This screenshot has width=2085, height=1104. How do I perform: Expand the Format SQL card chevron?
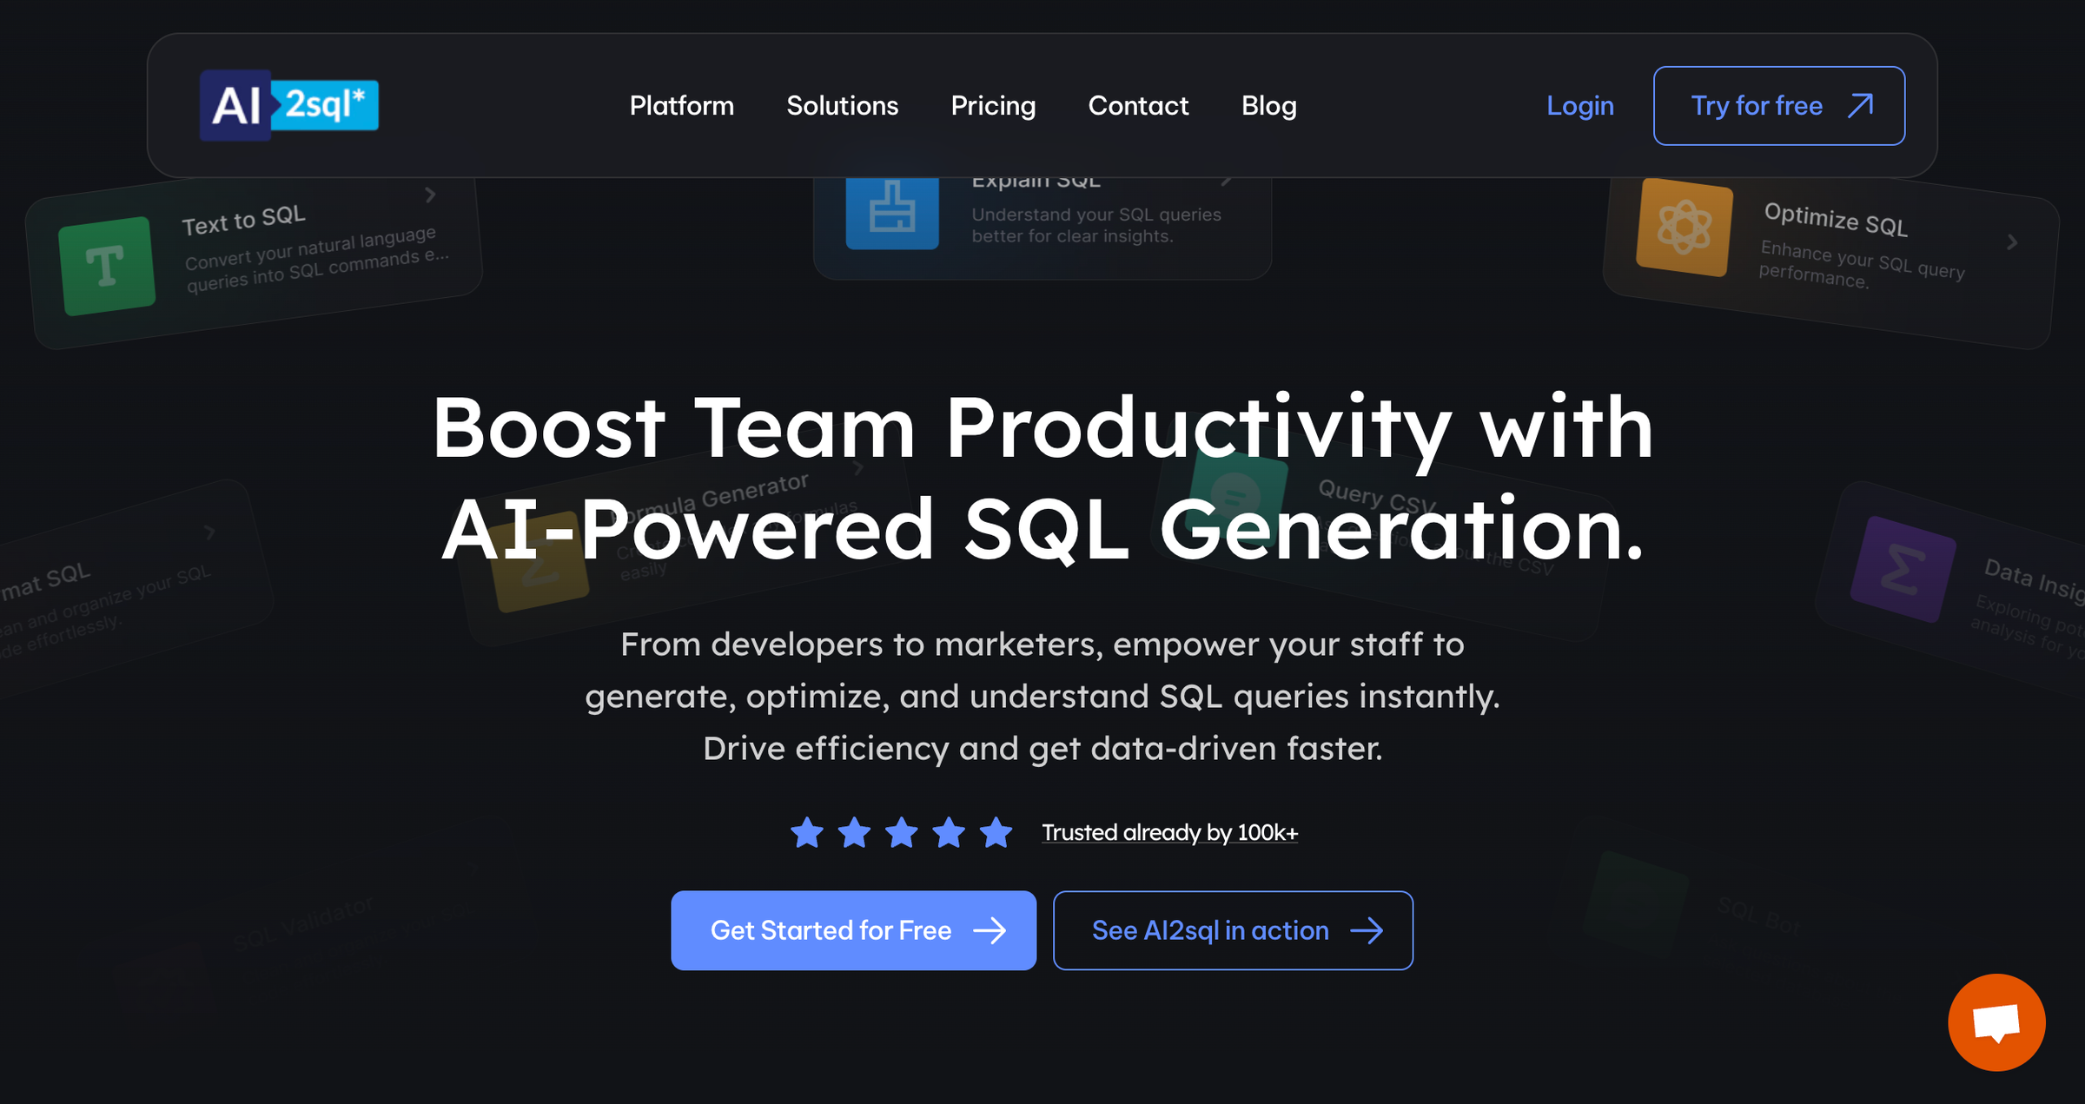(x=209, y=532)
